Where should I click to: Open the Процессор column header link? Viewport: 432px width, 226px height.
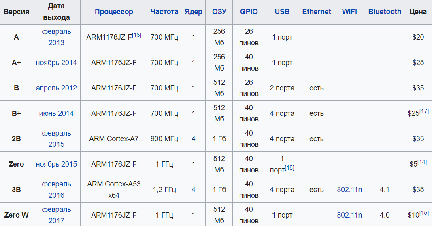[114, 12]
